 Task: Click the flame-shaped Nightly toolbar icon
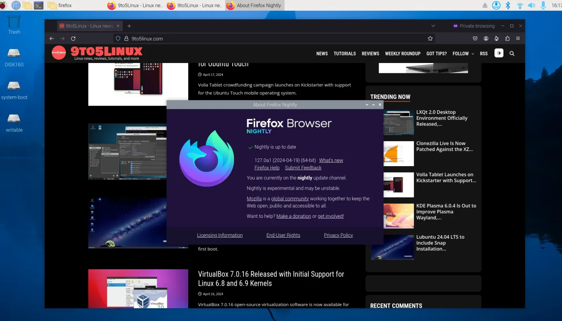coord(497,38)
